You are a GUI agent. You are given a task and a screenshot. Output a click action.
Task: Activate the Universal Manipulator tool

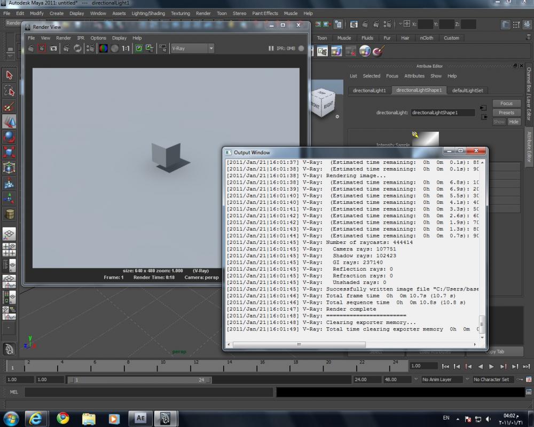click(x=9, y=168)
